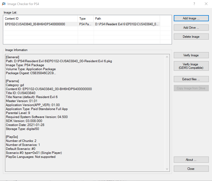Click the 'Title ID: CUSA03840' line
The image size is (212, 181).
click(x=20, y=93)
